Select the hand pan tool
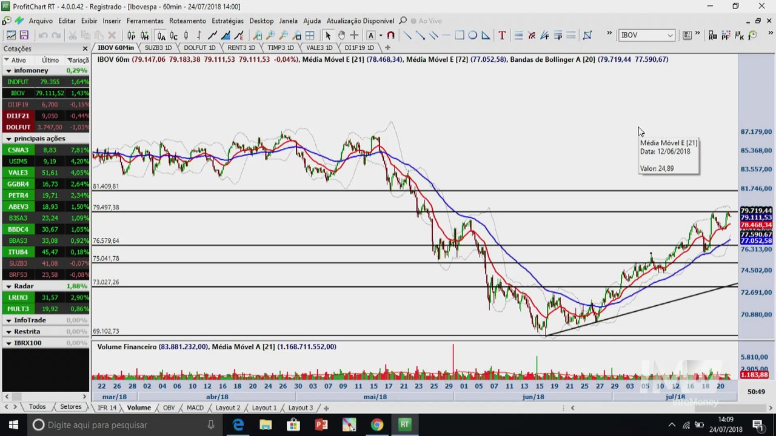The image size is (776, 436). tap(341, 35)
